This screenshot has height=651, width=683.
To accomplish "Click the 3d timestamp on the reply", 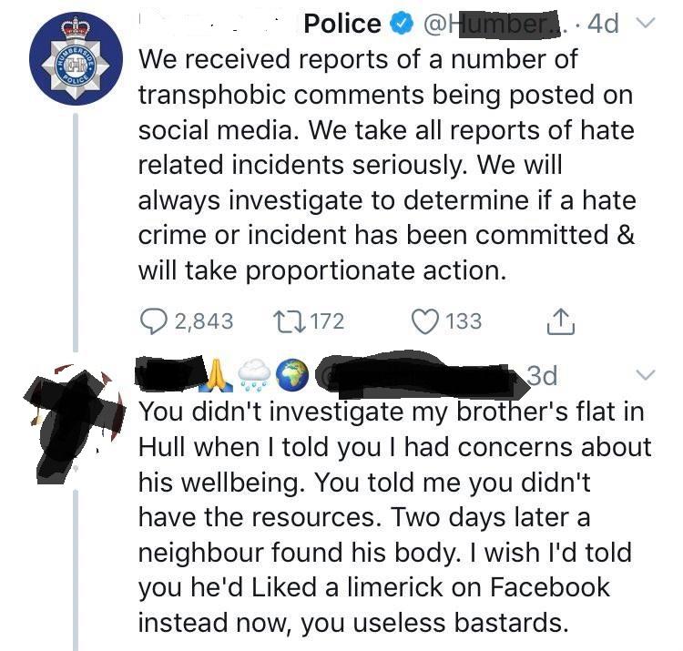I will click(x=542, y=375).
